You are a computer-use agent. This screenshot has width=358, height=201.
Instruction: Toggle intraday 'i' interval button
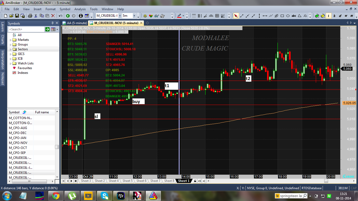[x=329, y=16]
